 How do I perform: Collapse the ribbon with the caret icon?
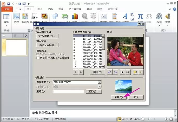pyautogui.click(x=170, y=9)
